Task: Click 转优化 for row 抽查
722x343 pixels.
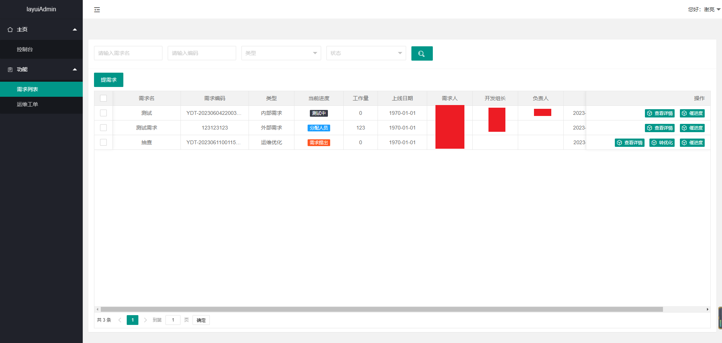Action: pyautogui.click(x=662, y=143)
